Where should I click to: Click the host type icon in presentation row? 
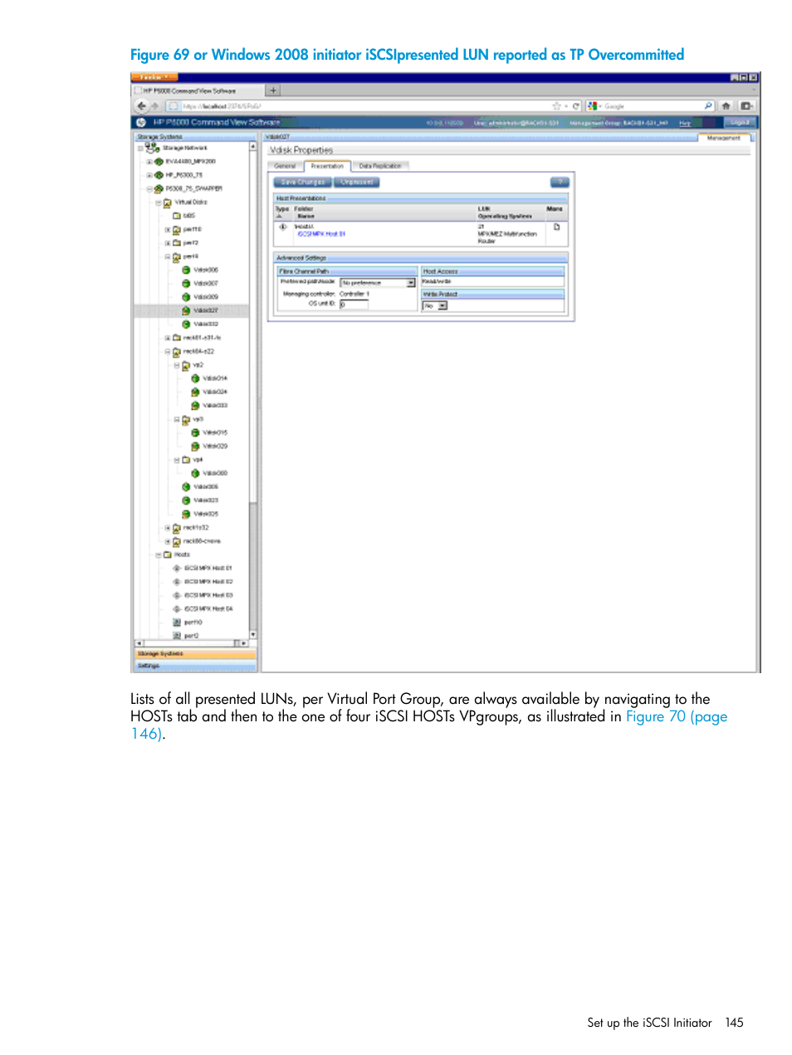(283, 227)
